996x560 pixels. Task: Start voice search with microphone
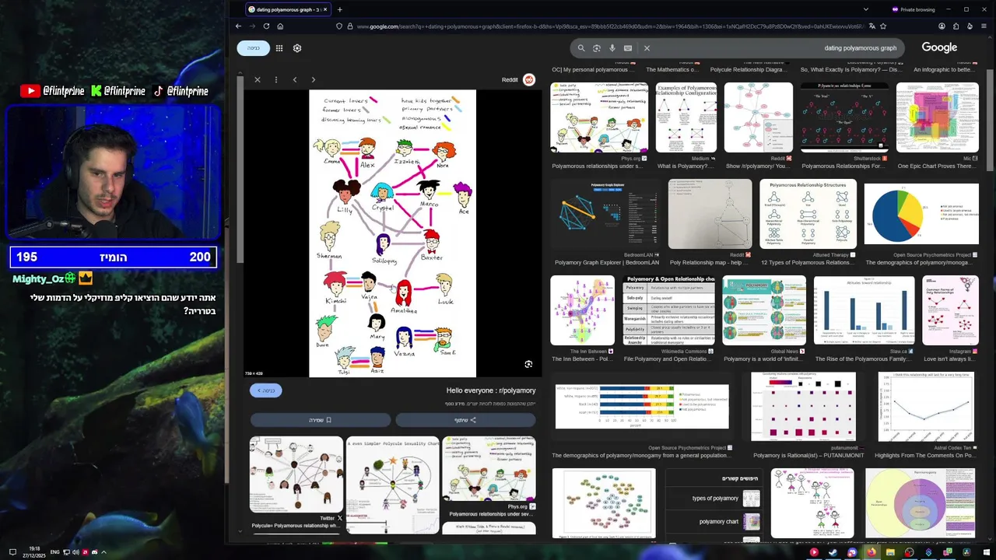click(x=612, y=48)
